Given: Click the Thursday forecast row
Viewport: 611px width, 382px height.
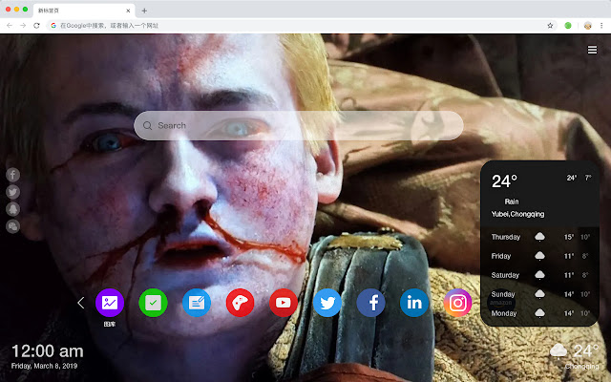Looking at the screenshot, I should point(539,237).
